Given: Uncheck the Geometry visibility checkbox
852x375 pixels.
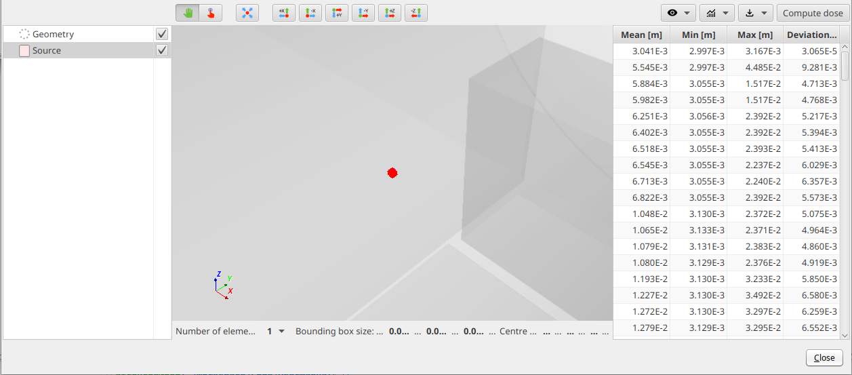Looking at the screenshot, I should pos(162,34).
